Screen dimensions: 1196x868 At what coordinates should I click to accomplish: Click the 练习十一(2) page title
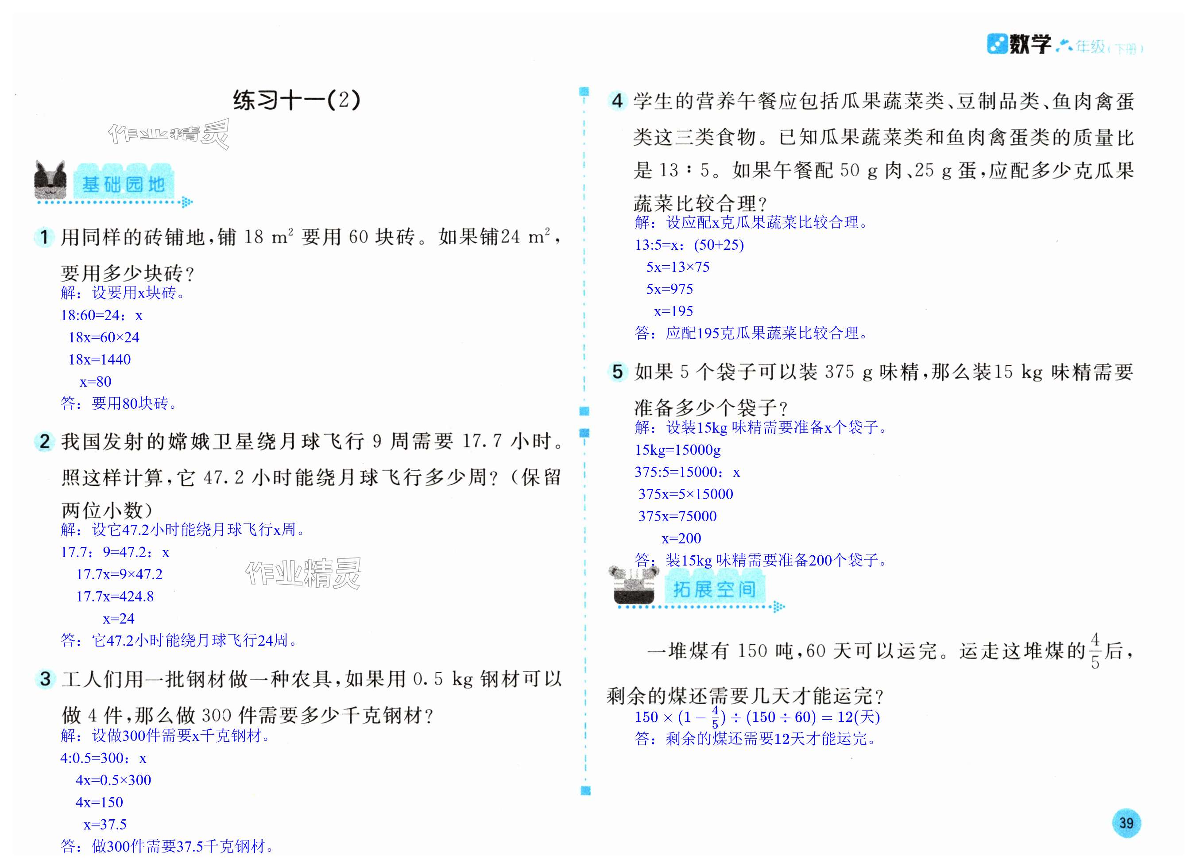297,100
